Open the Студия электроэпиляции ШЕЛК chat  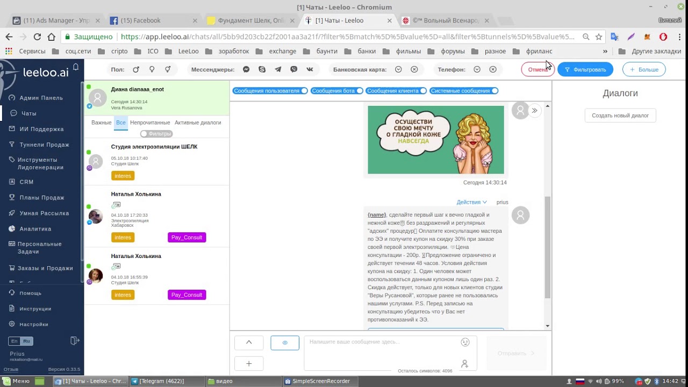tap(157, 162)
